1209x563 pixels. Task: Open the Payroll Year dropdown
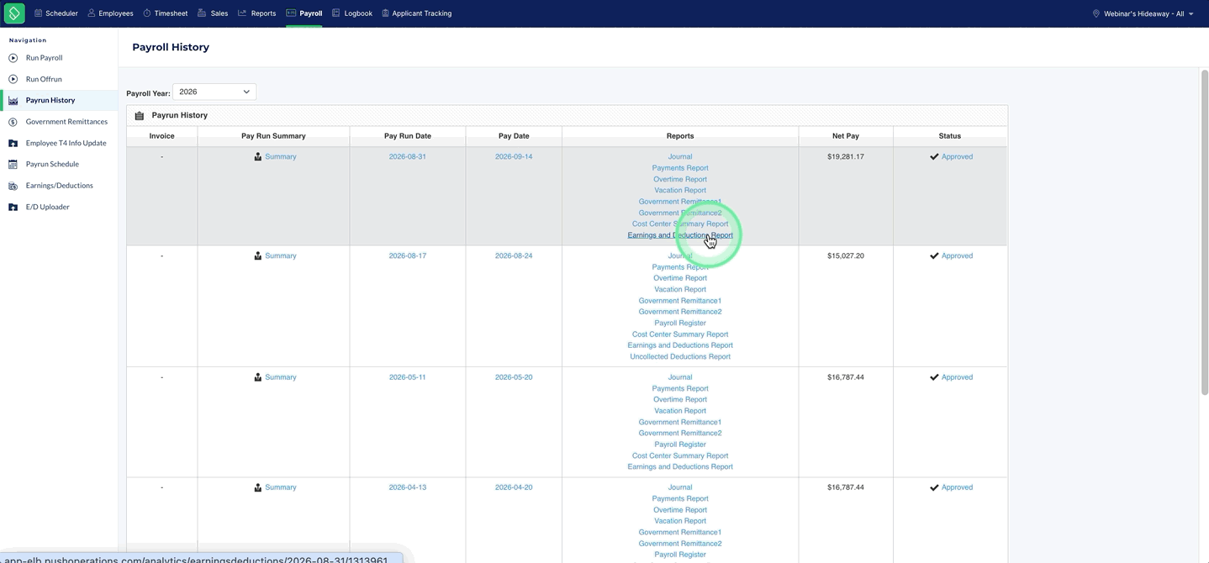click(214, 92)
